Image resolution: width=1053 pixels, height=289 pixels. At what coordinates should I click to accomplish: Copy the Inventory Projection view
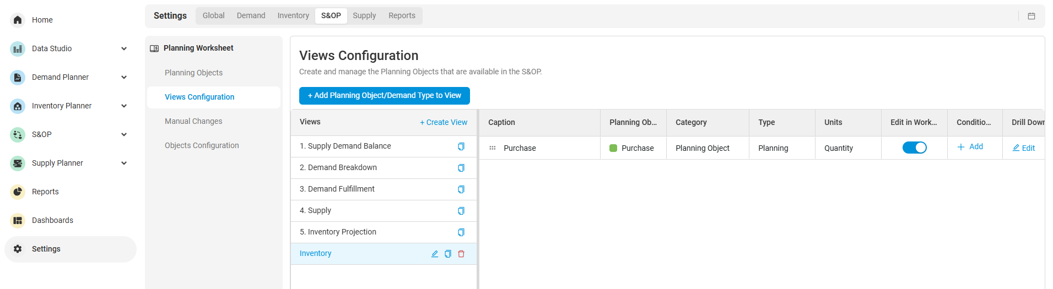pyautogui.click(x=461, y=232)
